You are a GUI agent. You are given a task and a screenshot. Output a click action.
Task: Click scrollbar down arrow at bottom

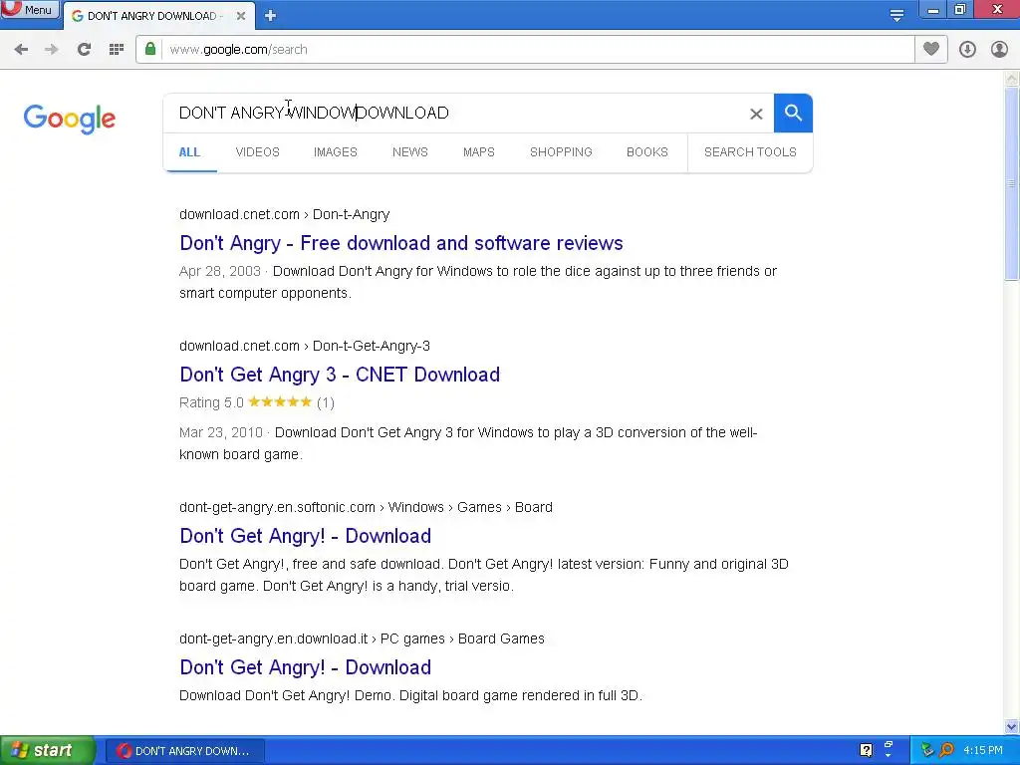pyautogui.click(x=1012, y=726)
